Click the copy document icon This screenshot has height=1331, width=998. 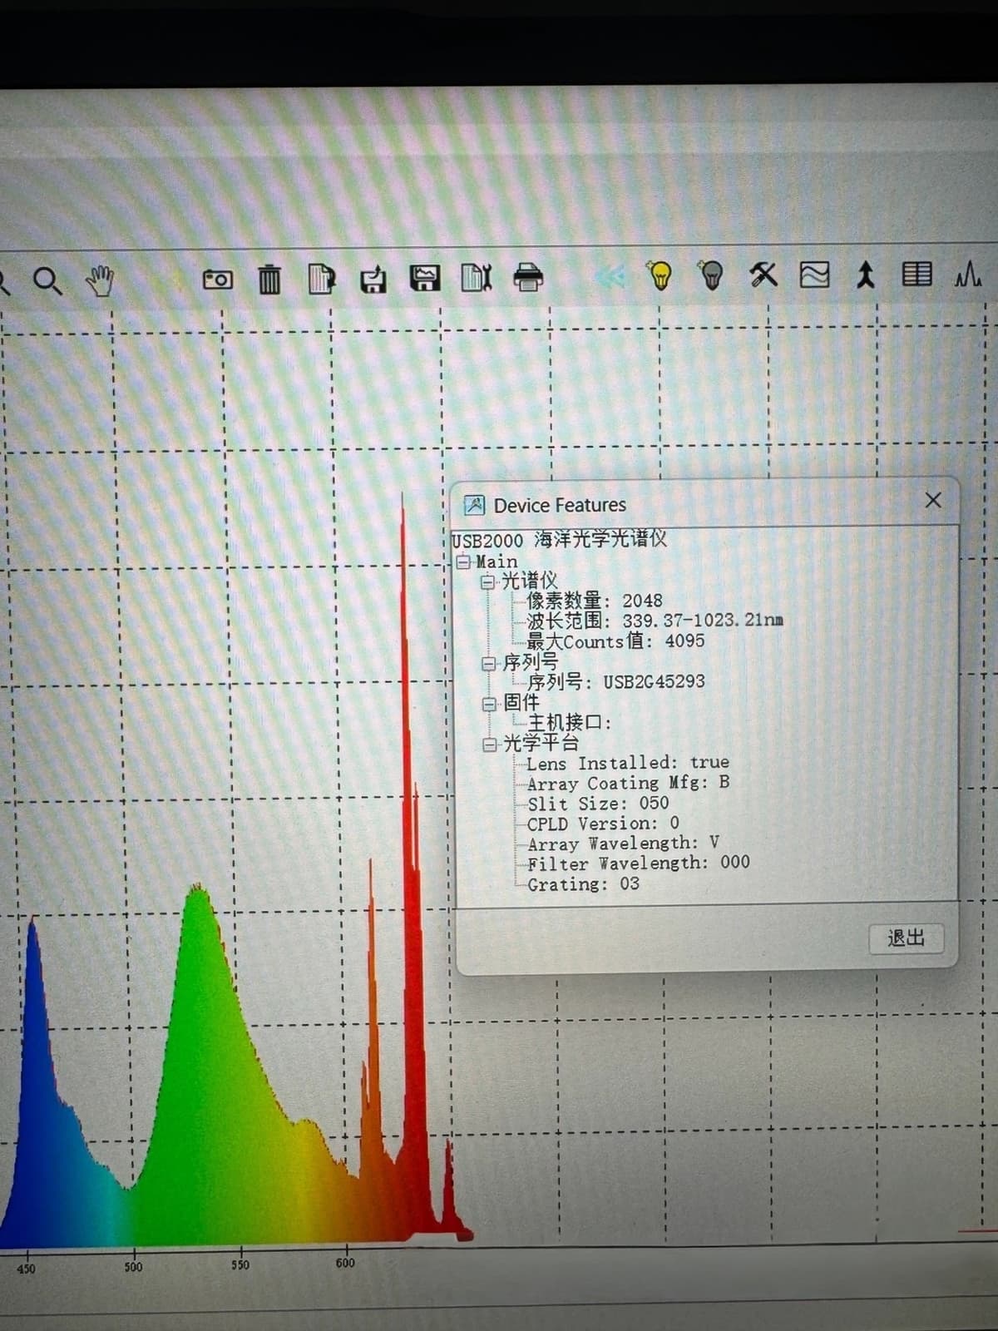point(321,279)
